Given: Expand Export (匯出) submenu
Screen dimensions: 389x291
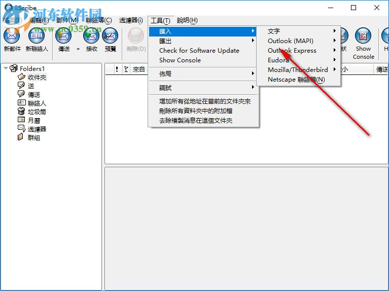Looking at the screenshot, I should click(203, 41).
